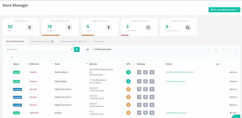Screen dimensions: 242x118
Task: Click the Inviter badge for Fabio Test 23.6.2
Action: (x=17, y=97)
